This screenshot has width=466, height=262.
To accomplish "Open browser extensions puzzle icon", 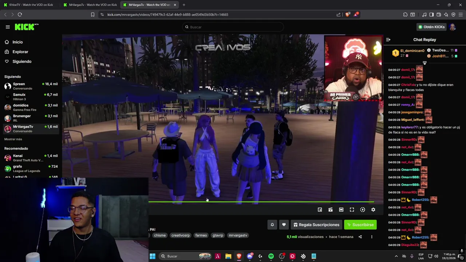I will pyautogui.click(x=405, y=15).
